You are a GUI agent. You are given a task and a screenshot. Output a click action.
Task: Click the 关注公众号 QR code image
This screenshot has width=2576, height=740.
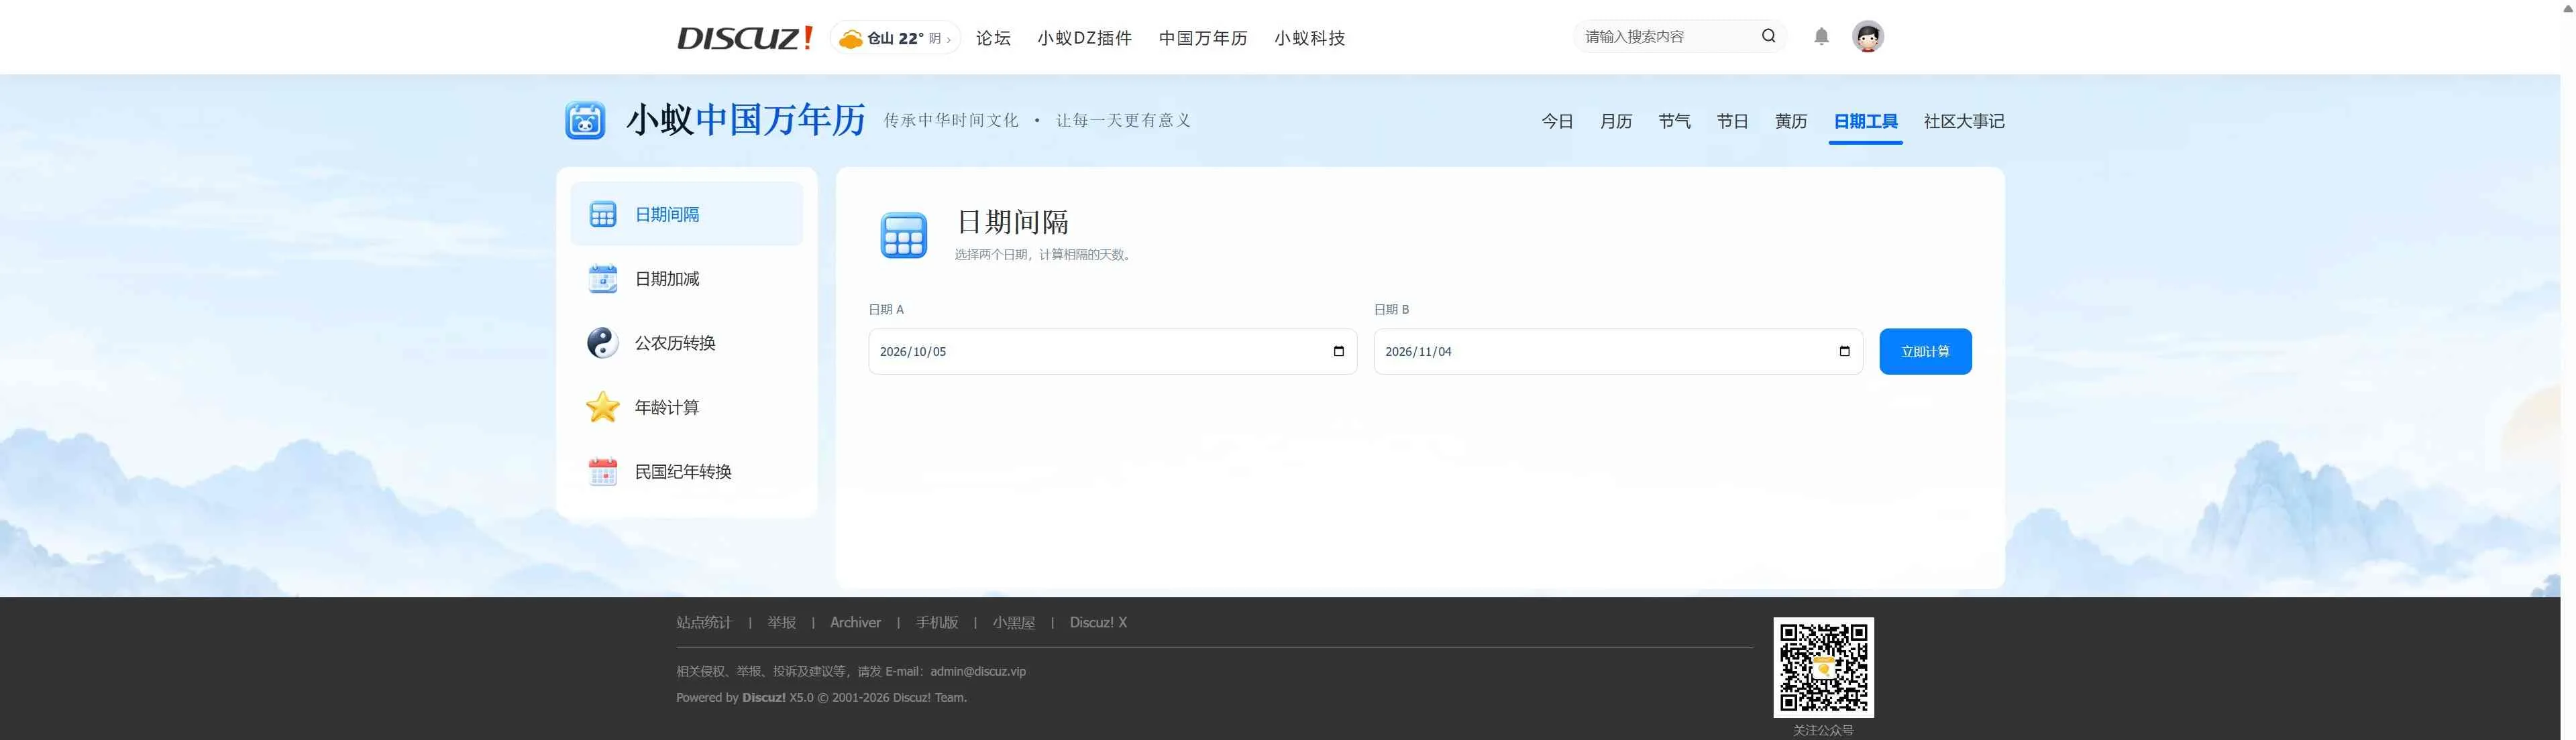pos(1823,667)
